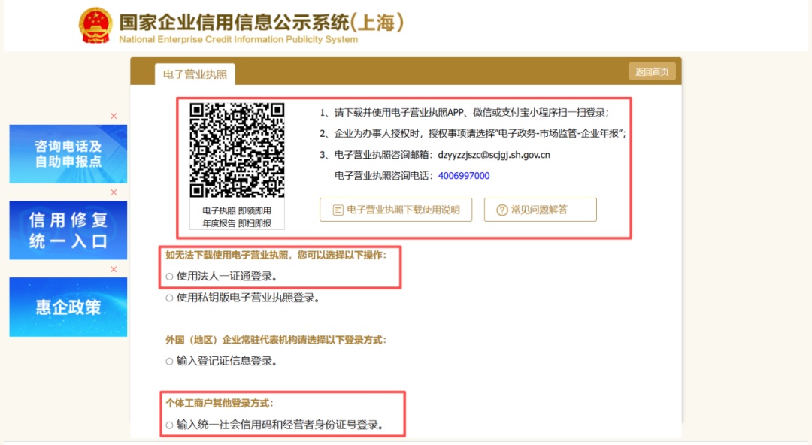Close the 信用修复统一入口 banner

[x=114, y=192]
